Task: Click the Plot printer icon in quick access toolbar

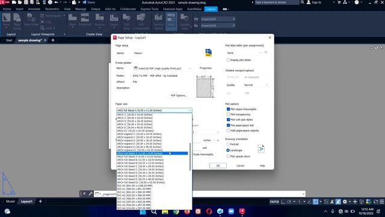Action: (50, 2)
